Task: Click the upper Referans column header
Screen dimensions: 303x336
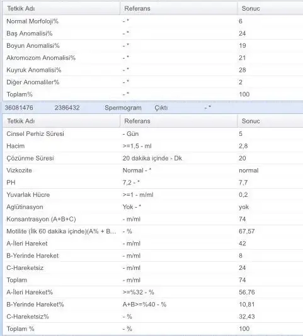Action: [x=179, y=9]
